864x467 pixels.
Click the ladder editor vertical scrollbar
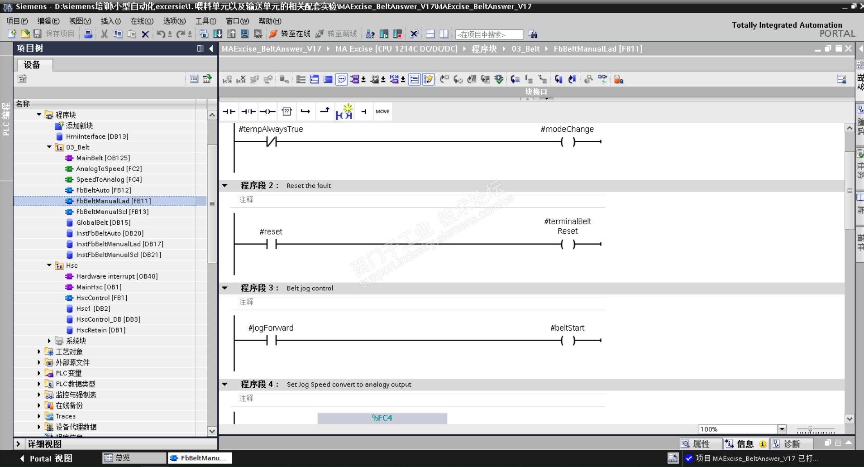tap(850, 190)
